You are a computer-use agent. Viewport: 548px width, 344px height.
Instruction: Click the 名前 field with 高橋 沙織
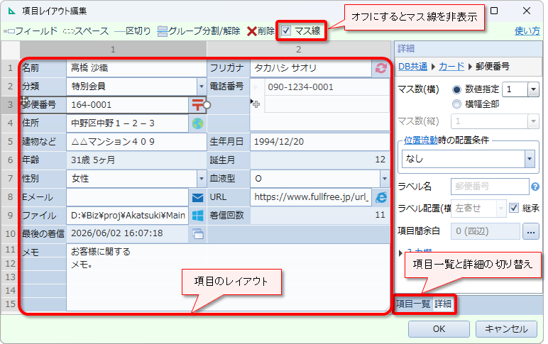[x=136, y=68]
